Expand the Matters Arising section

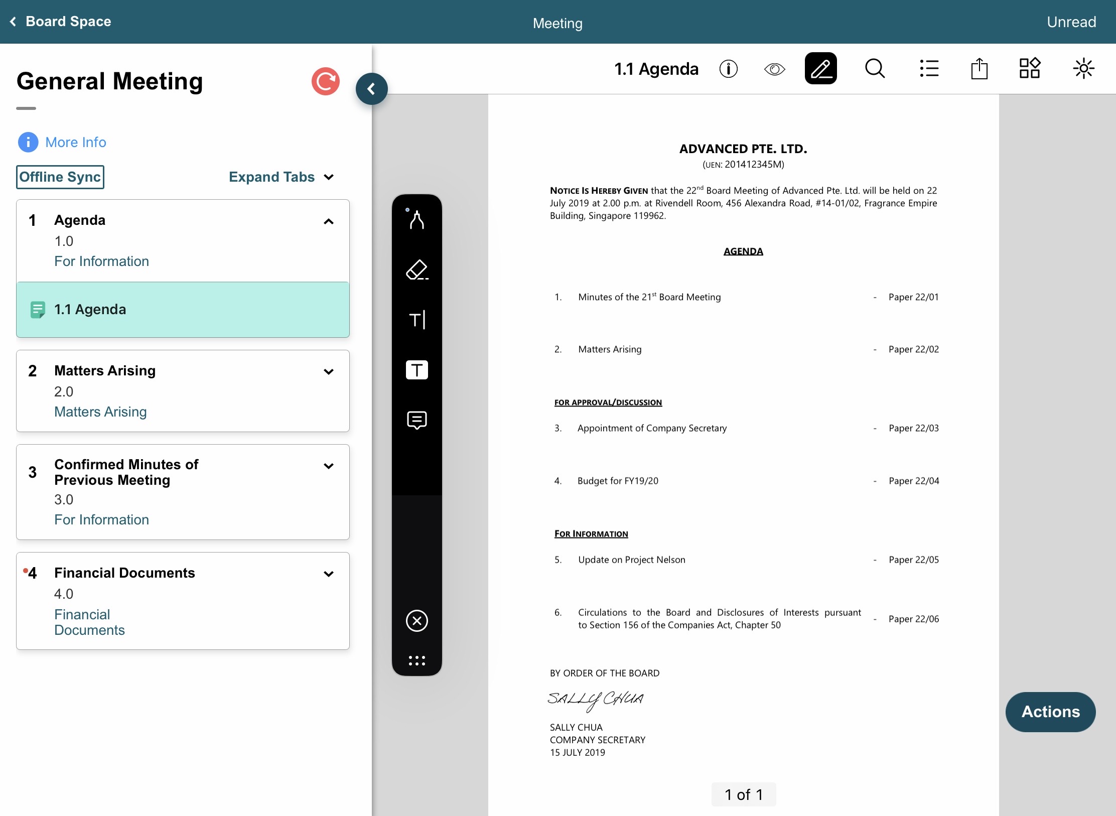pyautogui.click(x=329, y=372)
